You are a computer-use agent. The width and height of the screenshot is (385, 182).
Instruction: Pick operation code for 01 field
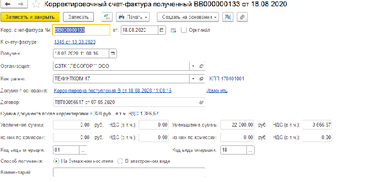click(83, 150)
